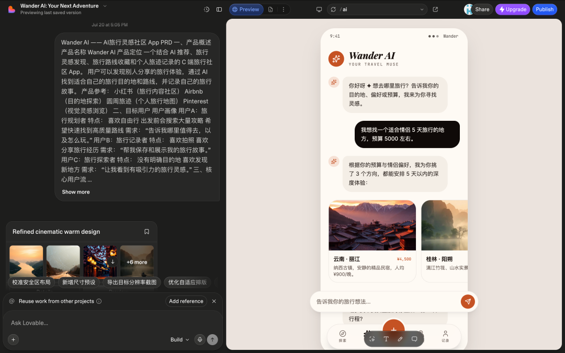Open the three-dot more options menu
The width and height of the screenshot is (565, 353).
(283, 9)
